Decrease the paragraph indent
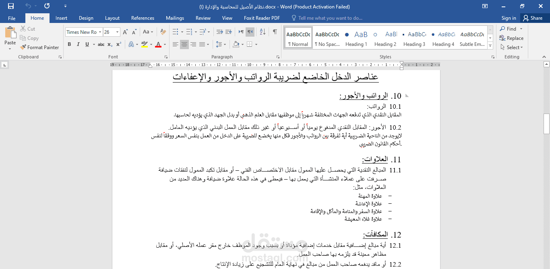This screenshot has height=269, width=550. [219, 32]
